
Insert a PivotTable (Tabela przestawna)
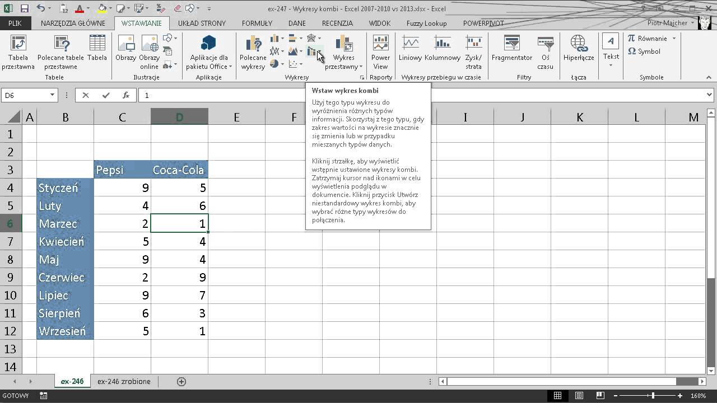(x=18, y=53)
